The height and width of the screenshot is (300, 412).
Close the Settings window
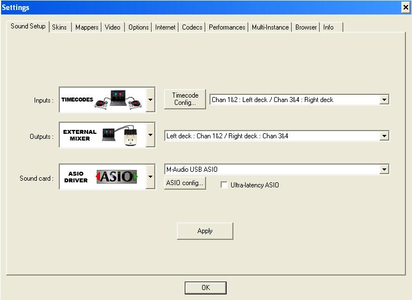pos(405,7)
